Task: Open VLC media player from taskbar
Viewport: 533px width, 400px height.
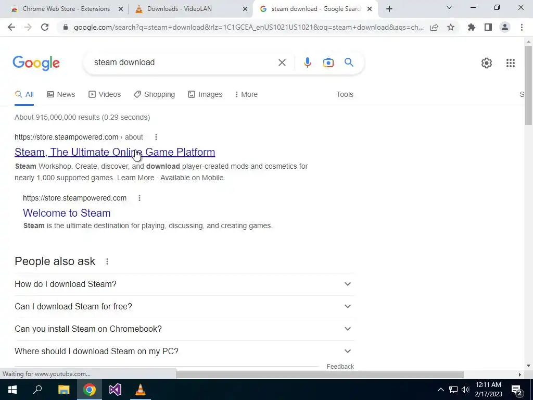Action: click(x=141, y=390)
